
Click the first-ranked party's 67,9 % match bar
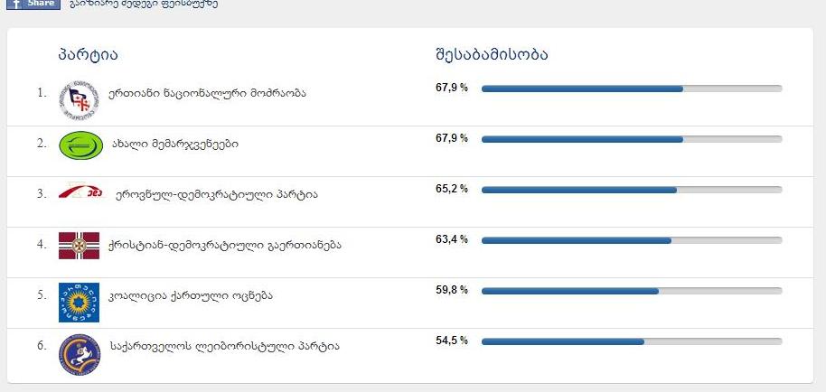point(631,89)
